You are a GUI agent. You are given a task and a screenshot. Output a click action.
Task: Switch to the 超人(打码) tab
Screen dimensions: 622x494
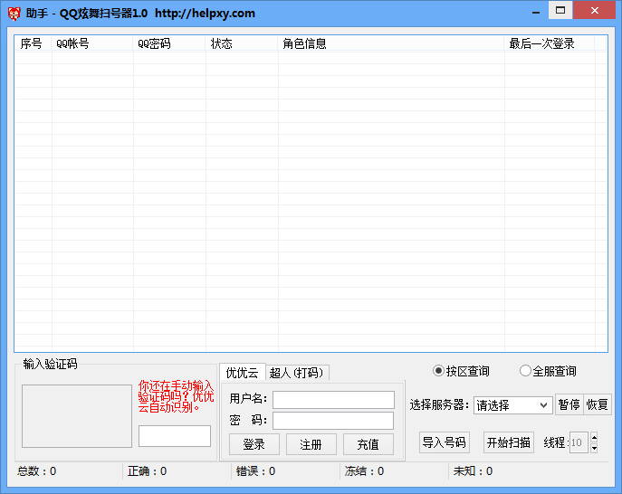[x=297, y=373]
